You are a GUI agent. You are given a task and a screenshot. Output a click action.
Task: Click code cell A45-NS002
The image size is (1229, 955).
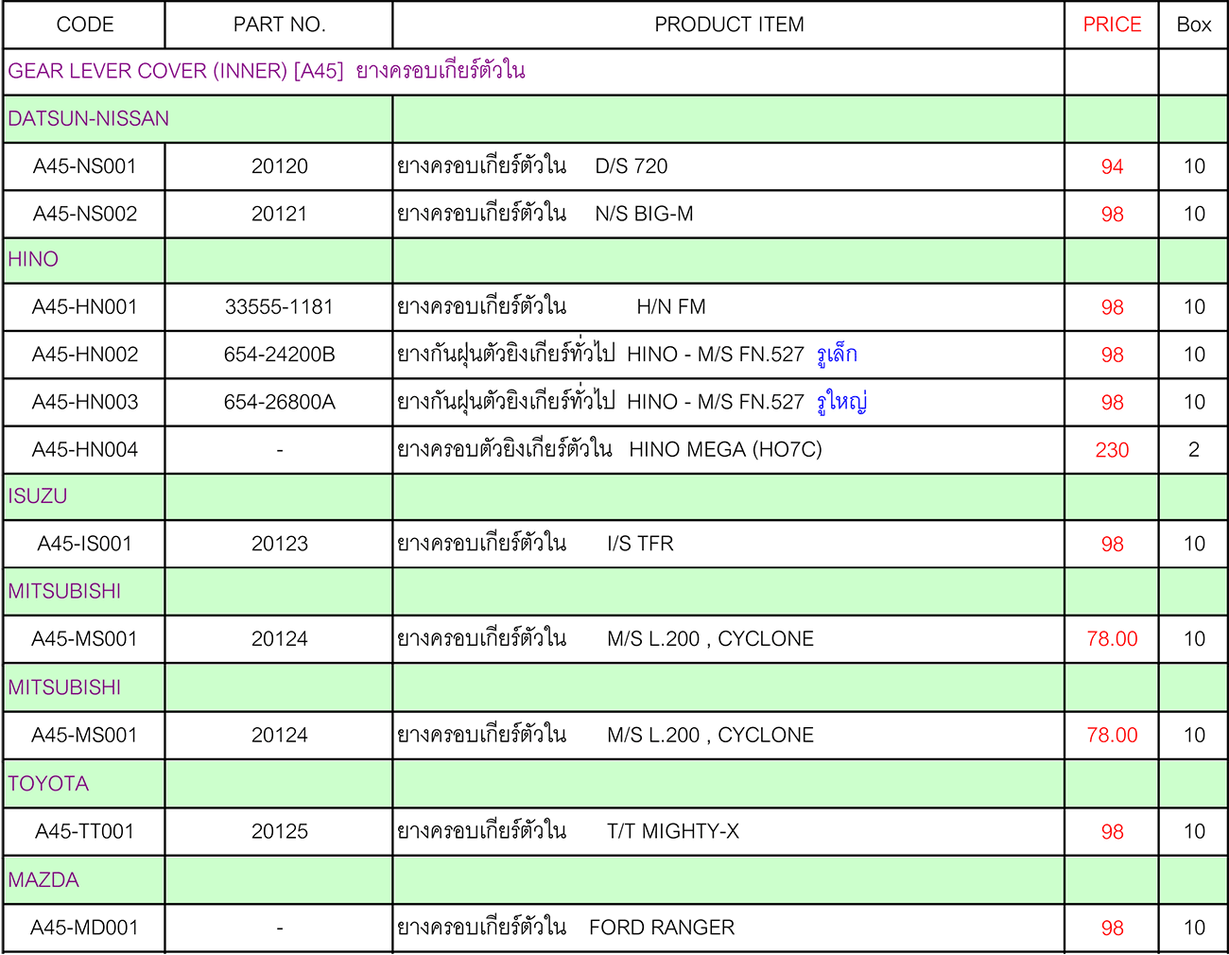tap(85, 214)
